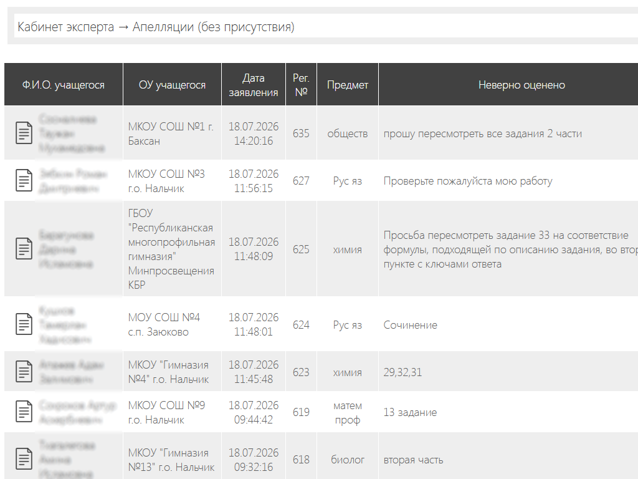Click text 'прошу пересмотреть все задания 2 части'

click(x=483, y=133)
